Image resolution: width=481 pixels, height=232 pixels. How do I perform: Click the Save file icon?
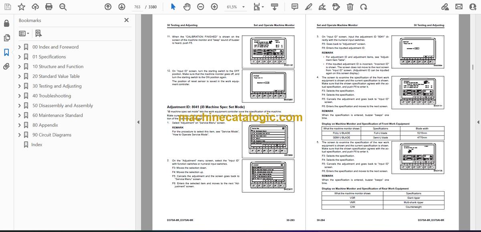[8, 7]
